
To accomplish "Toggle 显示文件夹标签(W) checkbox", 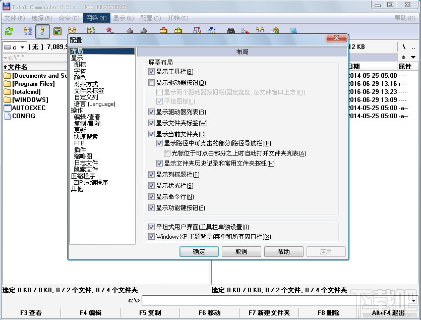I will click(x=151, y=123).
